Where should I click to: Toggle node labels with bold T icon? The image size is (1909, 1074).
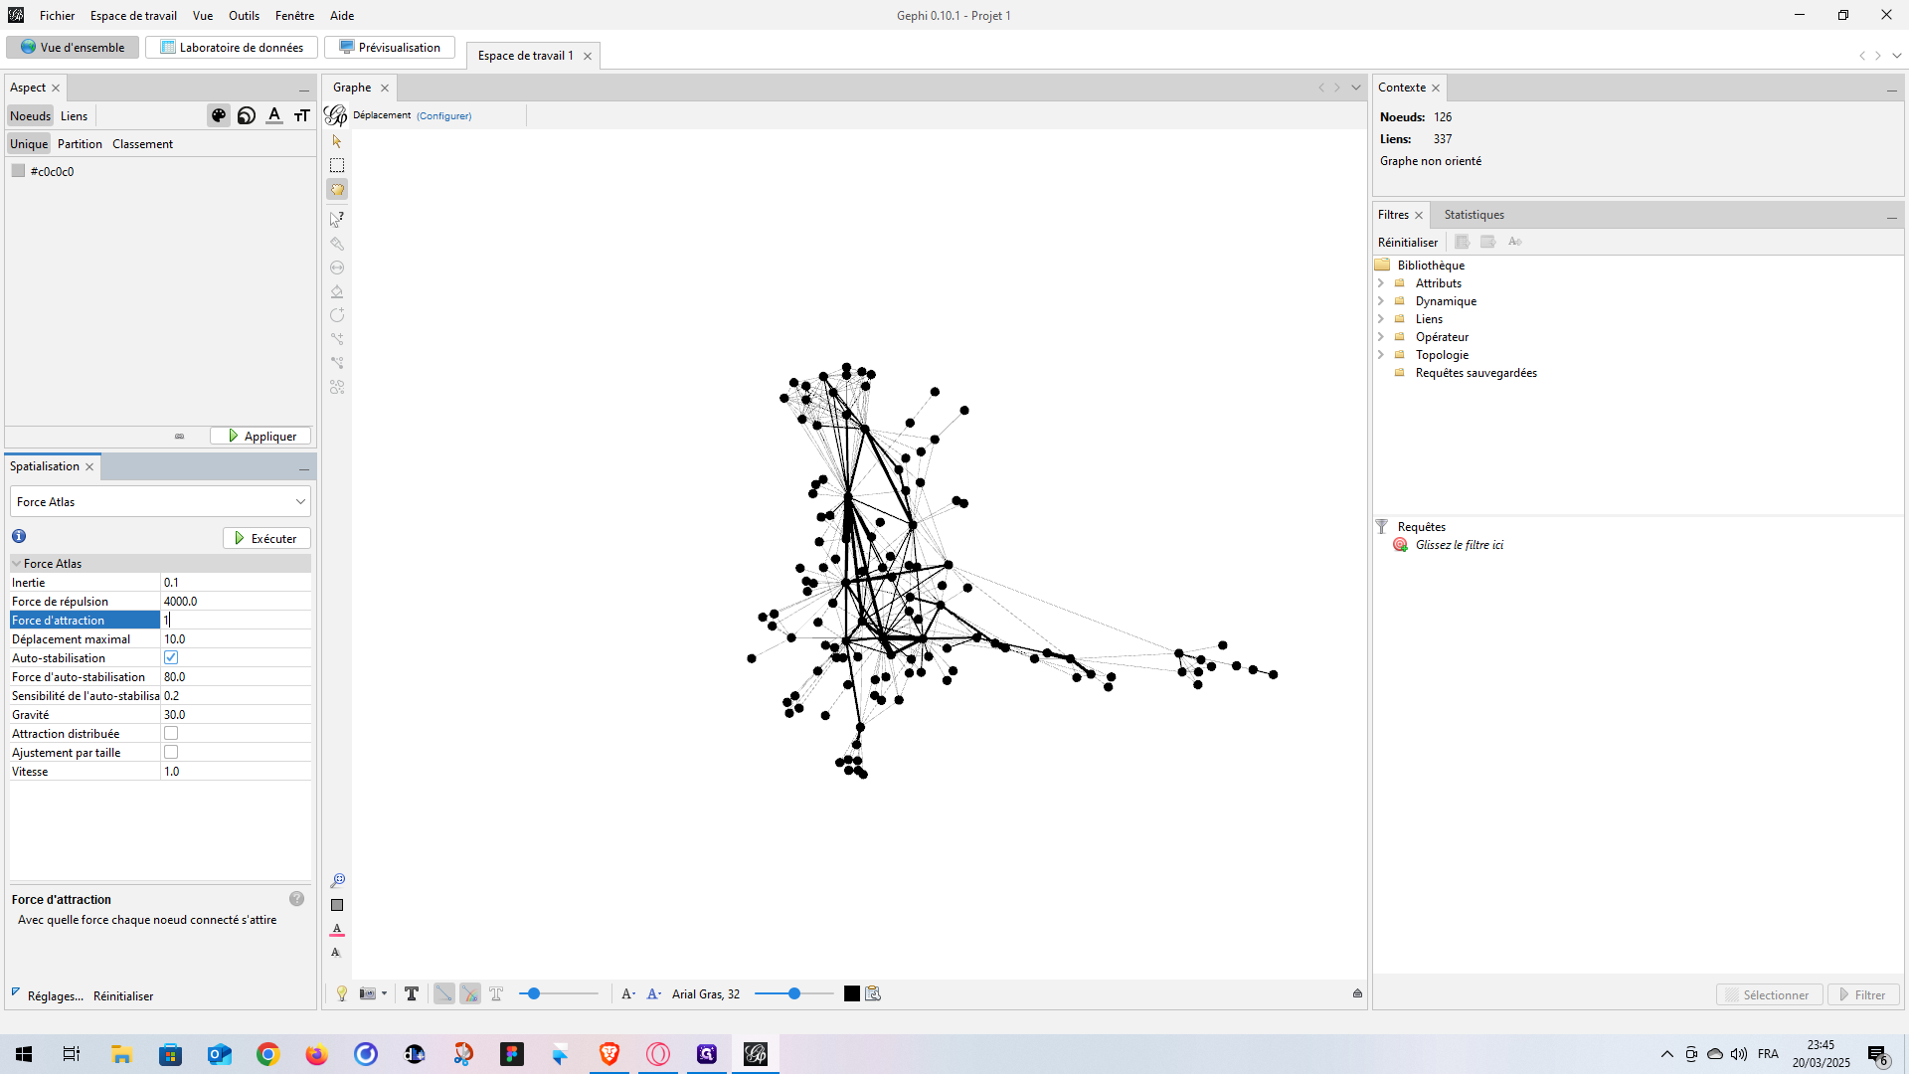(x=412, y=993)
